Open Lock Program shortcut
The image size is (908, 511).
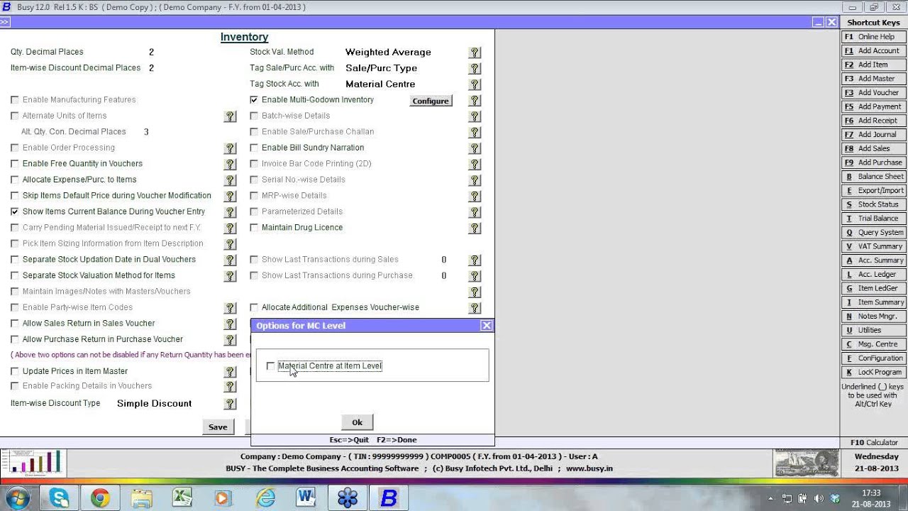(x=874, y=372)
